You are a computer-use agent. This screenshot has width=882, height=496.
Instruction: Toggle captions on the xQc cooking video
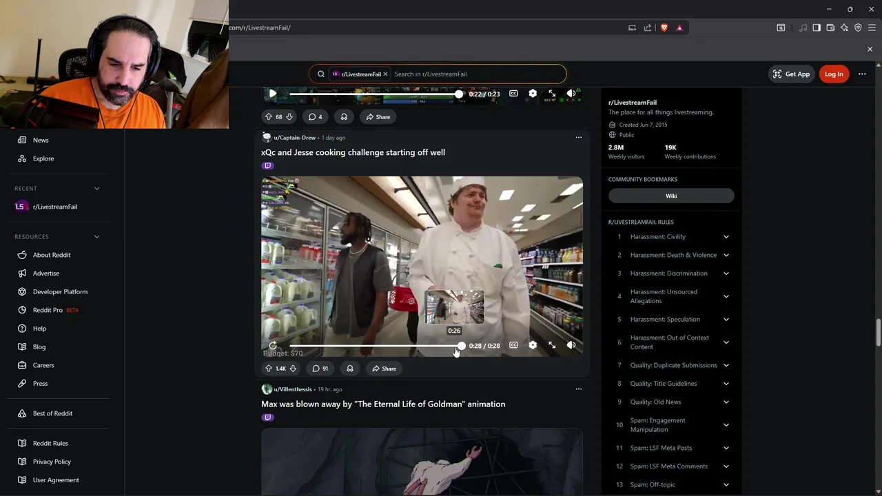pyautogui.click(x=513, y=345)
